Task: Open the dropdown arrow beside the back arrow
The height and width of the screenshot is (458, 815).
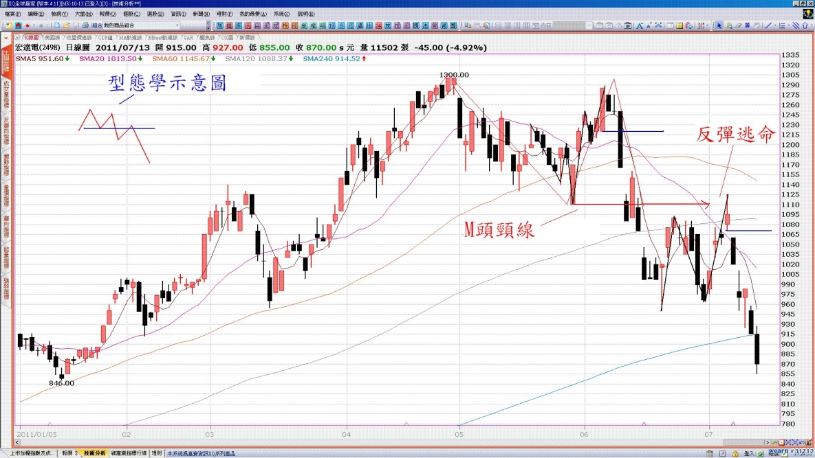Action: point(34,25)
